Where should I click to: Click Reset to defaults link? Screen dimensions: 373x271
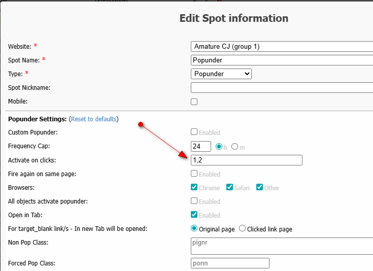(93, 119)
